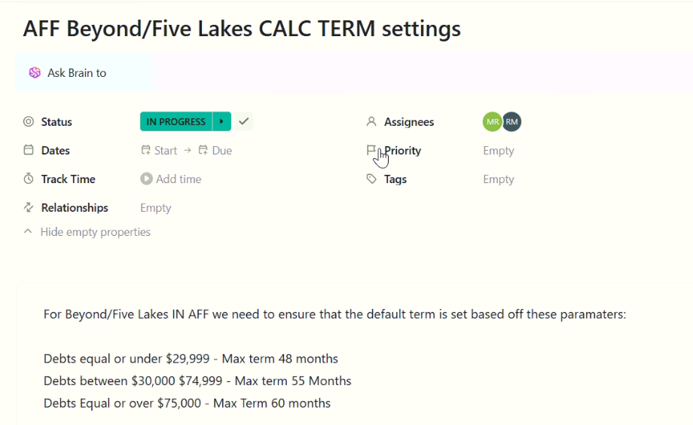Mark task complete with checkmark button
This screenshot has width=693, height=425.
click(243, 121)
